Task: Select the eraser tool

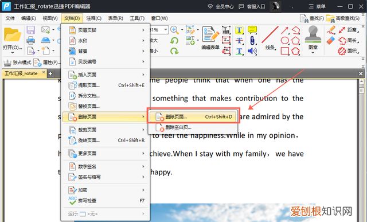Action: [x=331, y=41]
